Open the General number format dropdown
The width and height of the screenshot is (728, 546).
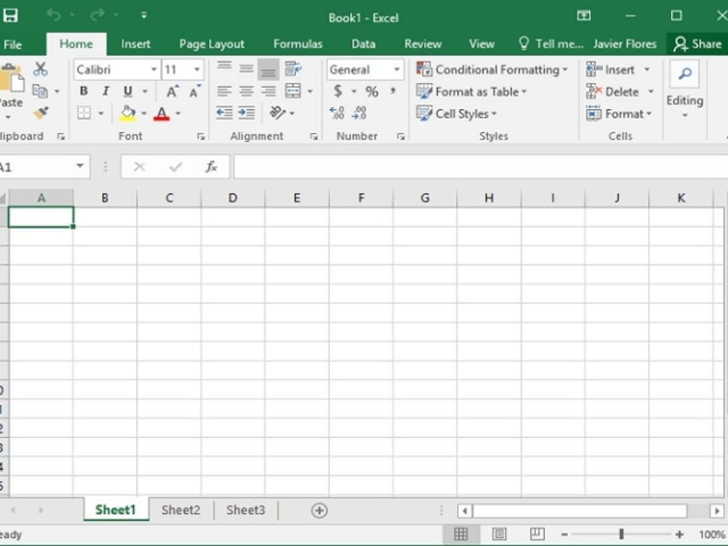[396, 70]
